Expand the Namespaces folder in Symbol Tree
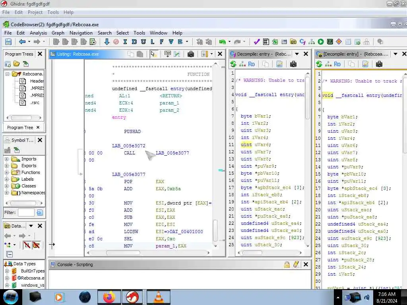407x305 pixels. click(6, 193)
